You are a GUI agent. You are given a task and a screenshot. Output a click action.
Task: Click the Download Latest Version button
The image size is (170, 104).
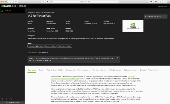pyautogui.click(x=156, y=16)
